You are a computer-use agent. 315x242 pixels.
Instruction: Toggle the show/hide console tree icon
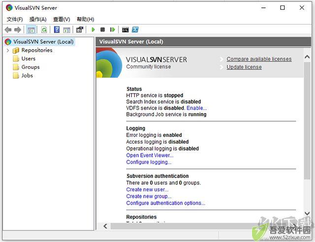click(31, 30)
